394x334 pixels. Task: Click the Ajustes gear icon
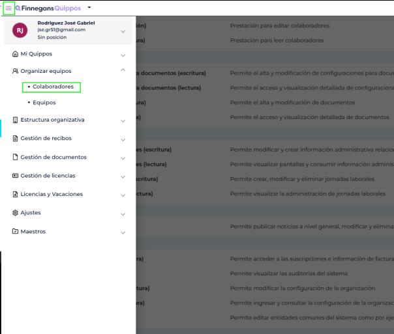pos(15,213)
